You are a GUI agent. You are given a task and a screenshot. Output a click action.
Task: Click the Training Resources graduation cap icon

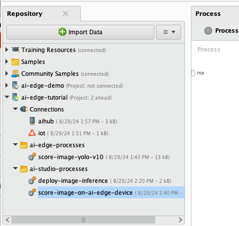[x=15, y=50]
